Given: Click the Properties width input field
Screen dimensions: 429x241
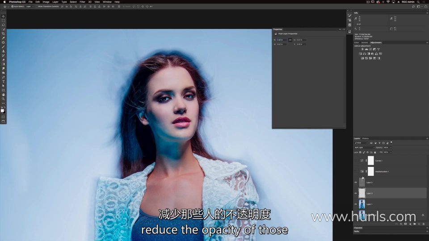Looking at the screenshot, I should pyautogui.click(x=282, y=40).
